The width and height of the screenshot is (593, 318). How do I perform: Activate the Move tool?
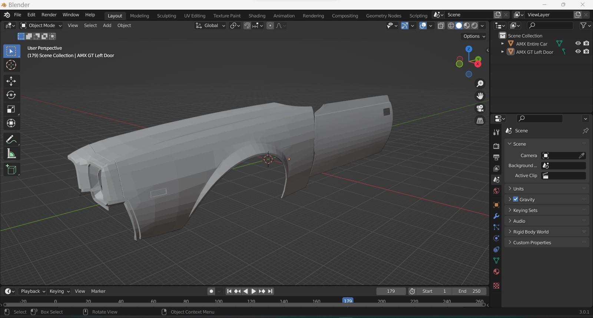point(11,81)
